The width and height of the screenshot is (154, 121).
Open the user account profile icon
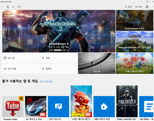click(147, 7)
